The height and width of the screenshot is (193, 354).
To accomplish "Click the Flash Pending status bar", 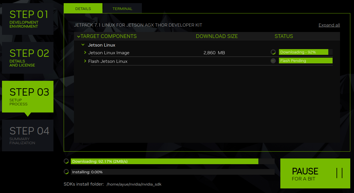I will (306, 61).
